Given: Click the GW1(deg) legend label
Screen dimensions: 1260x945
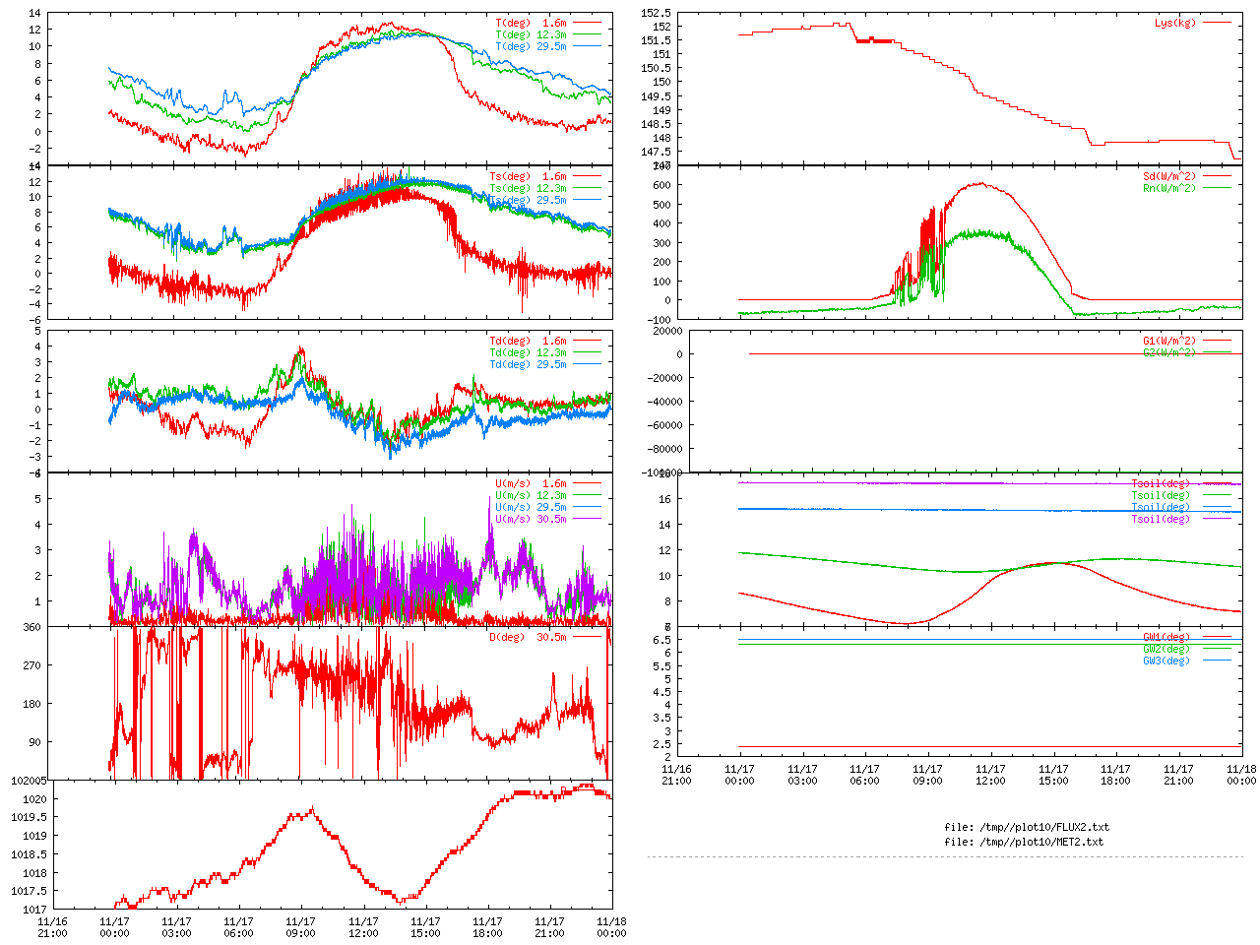Looking at the screenshot, I should (1166, 637).
